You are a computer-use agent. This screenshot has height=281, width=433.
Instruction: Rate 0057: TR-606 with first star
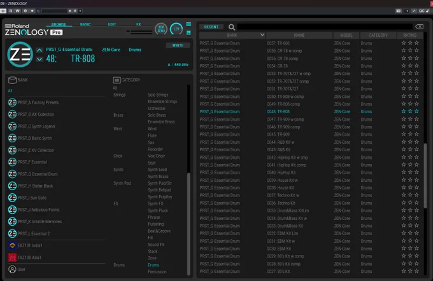click(x=404, y=43)
